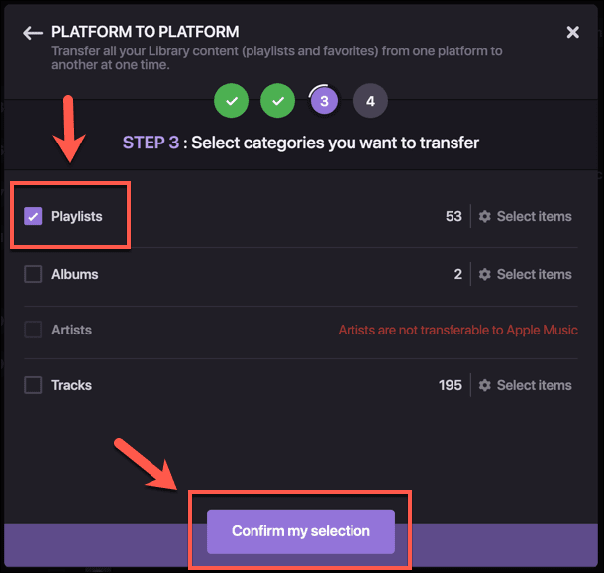Screen dimensions: 604x573
Task: Open Select items for Playlists
Action: (x=534, y=217)
